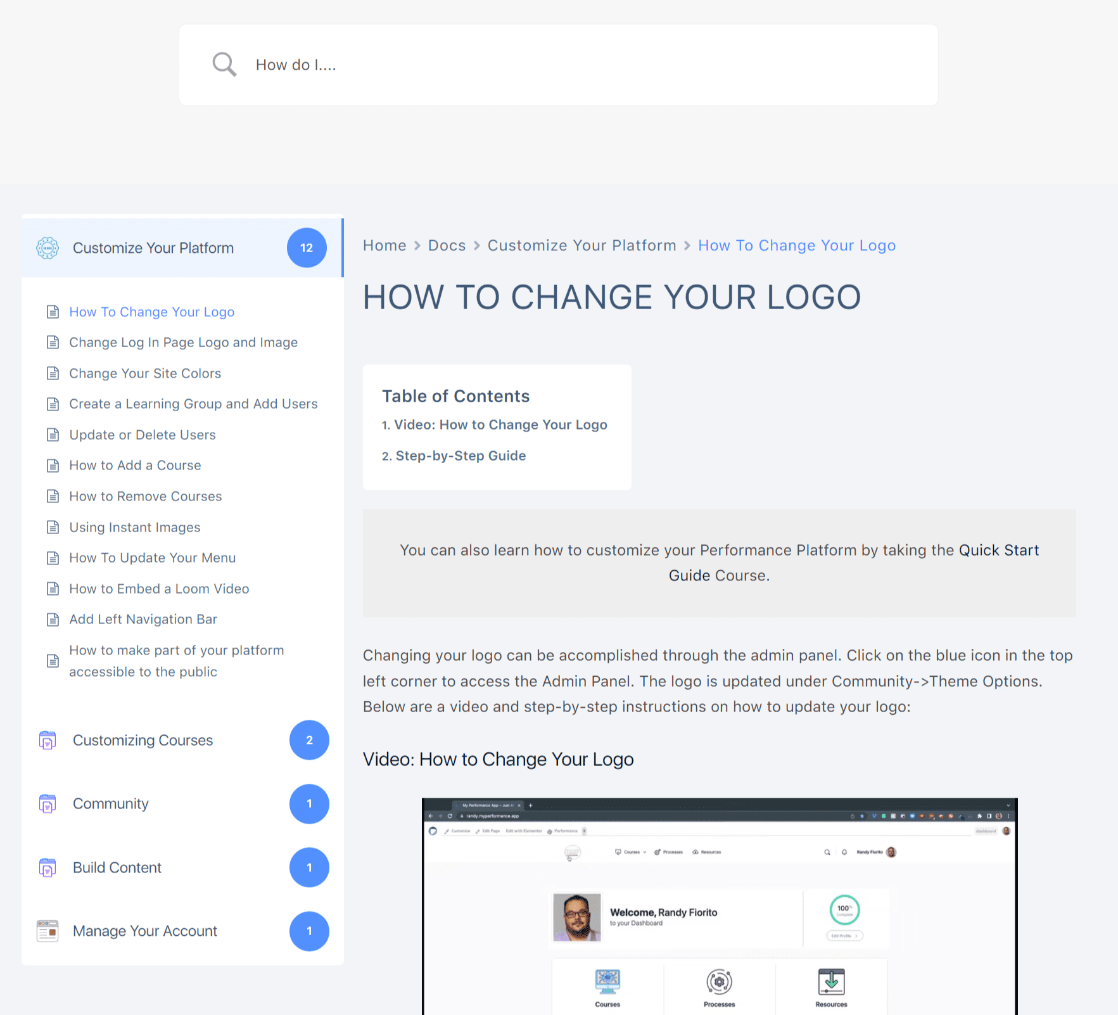Open How to make part of platform public
The image size is (1118, 1015).
click(177, 661)
